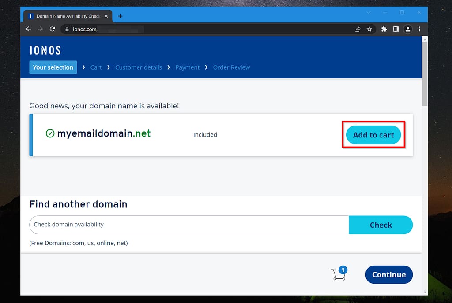Share this page via the share icon
This screenshot has width=452, height=303.
coord(358,29)
